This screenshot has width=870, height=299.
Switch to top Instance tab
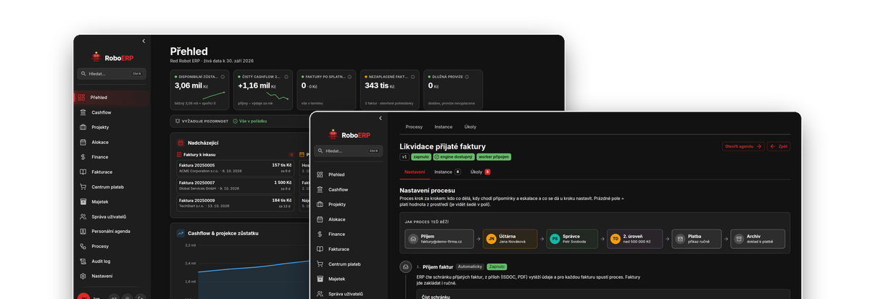(444, 127)
